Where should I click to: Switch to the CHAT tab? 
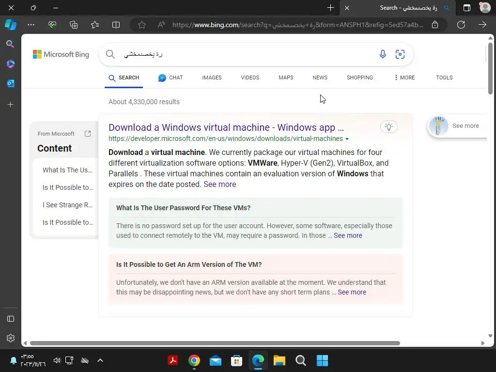[170, 77]
